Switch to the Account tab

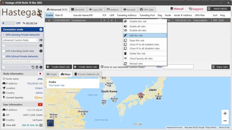point(130,10)
